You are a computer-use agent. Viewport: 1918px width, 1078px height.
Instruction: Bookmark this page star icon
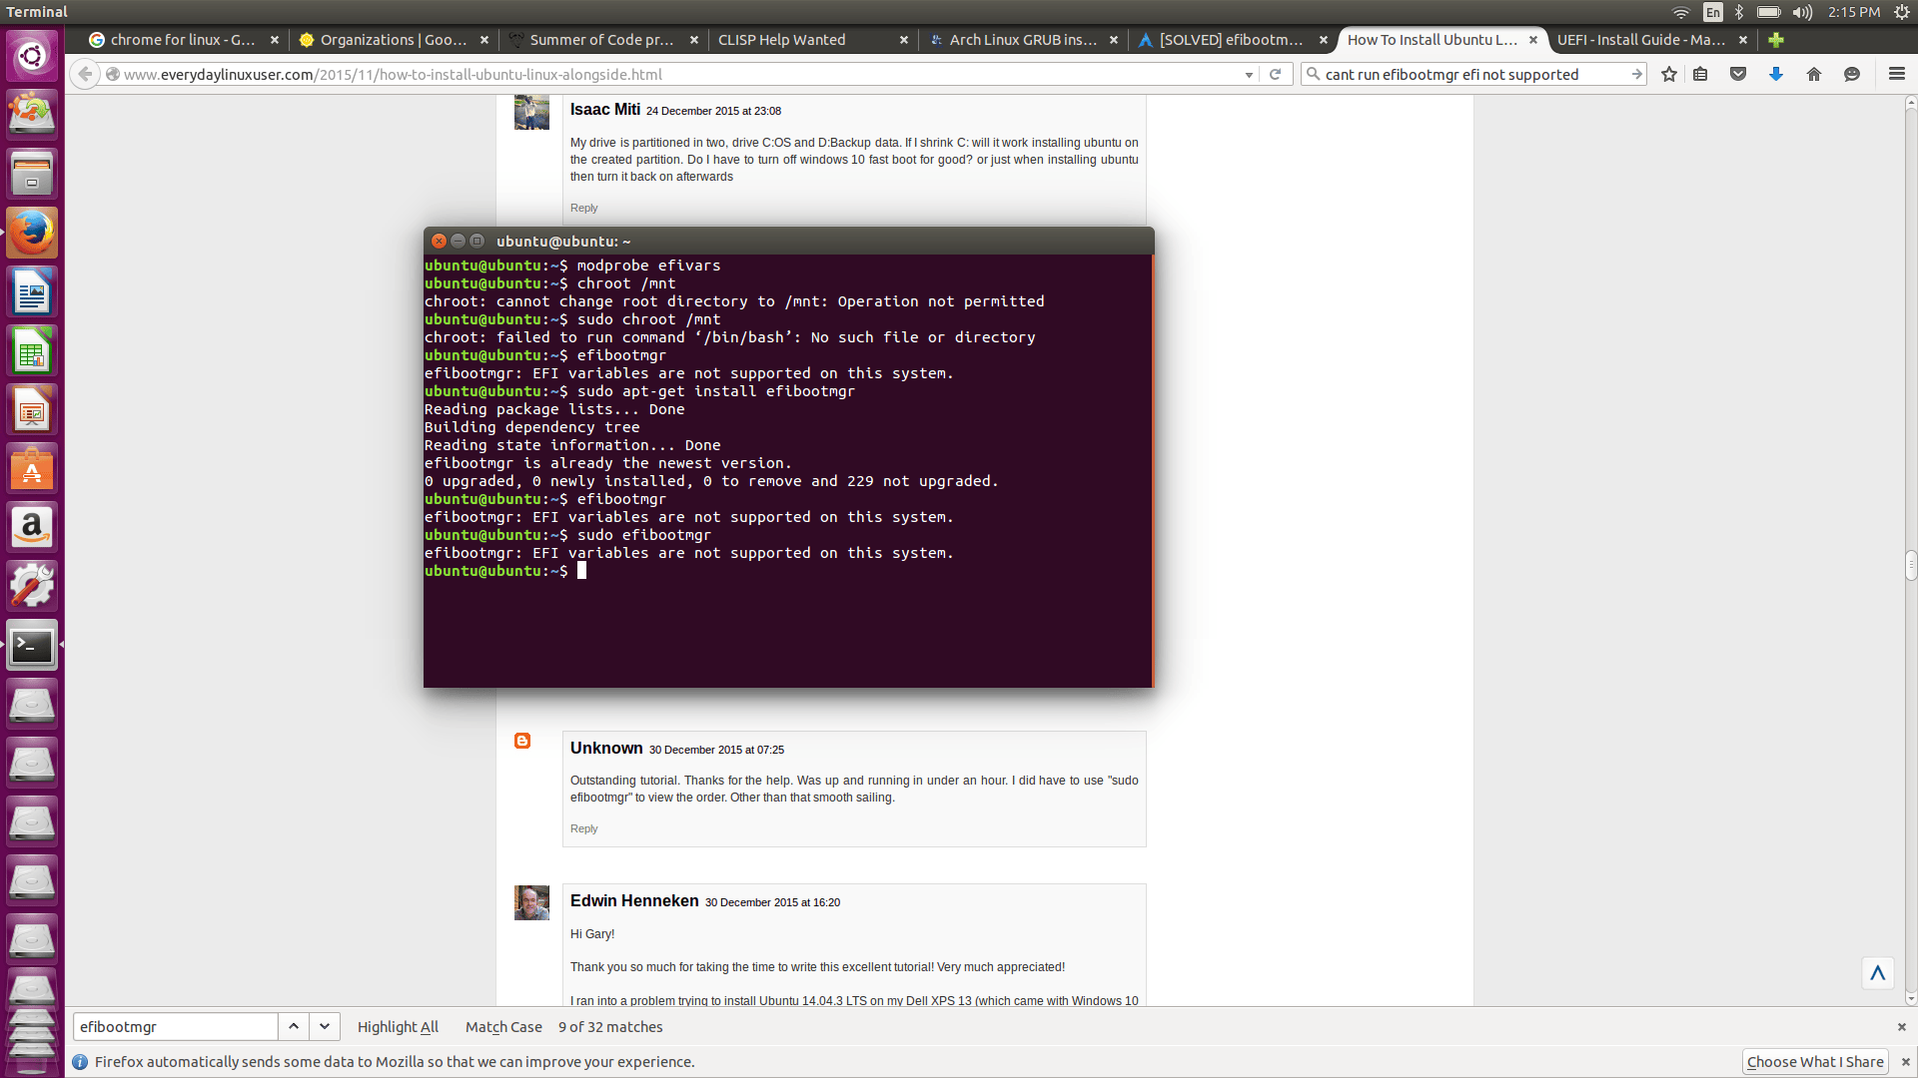[1668, 74]
